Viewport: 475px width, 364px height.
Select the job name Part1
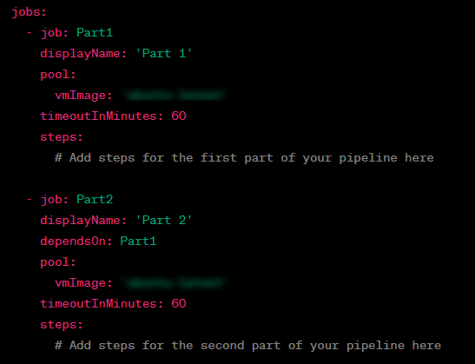click(95, 32)
